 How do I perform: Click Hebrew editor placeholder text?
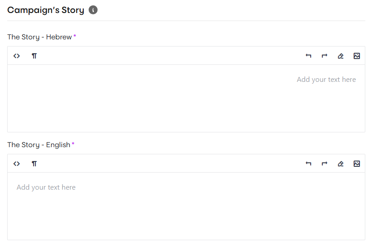326,80
